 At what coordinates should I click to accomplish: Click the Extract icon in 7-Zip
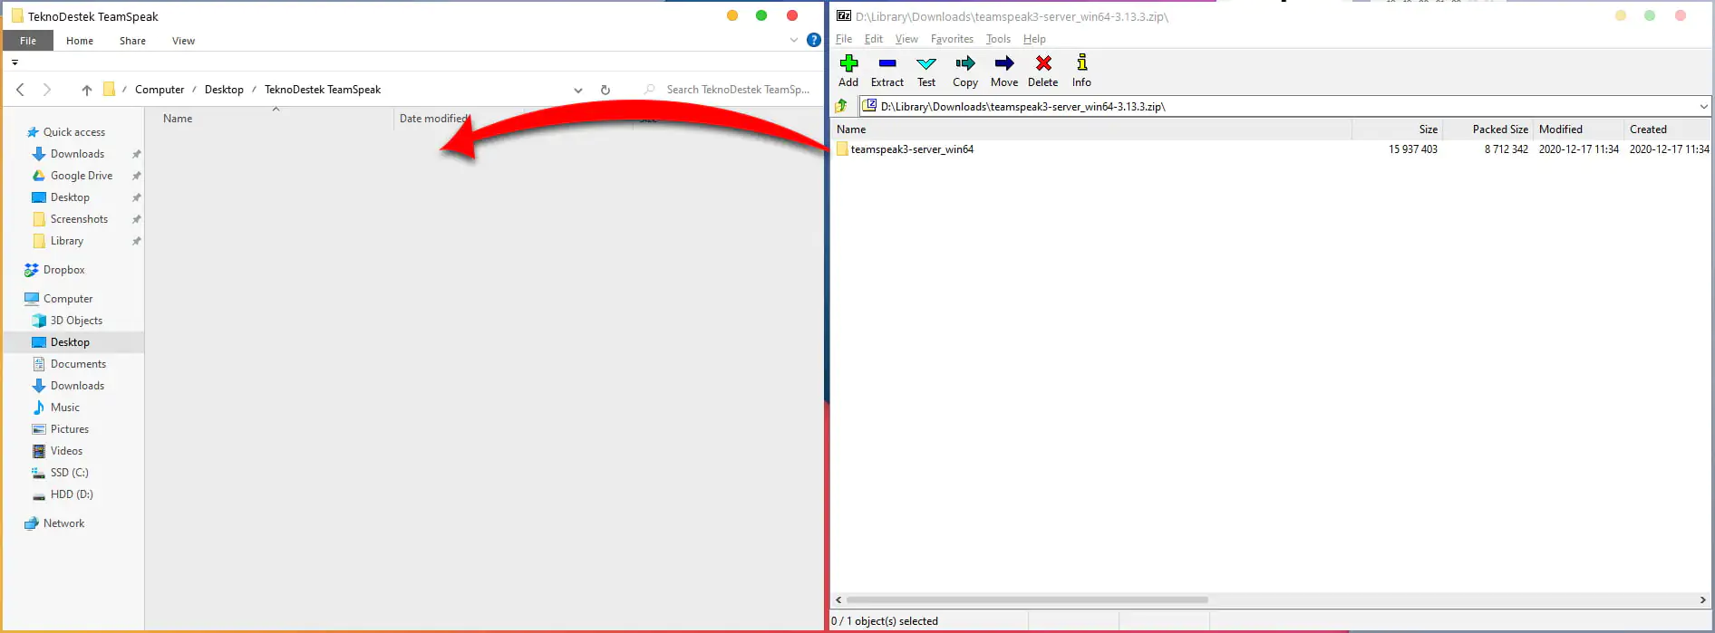pyautogui.click(x=887, y=71)
